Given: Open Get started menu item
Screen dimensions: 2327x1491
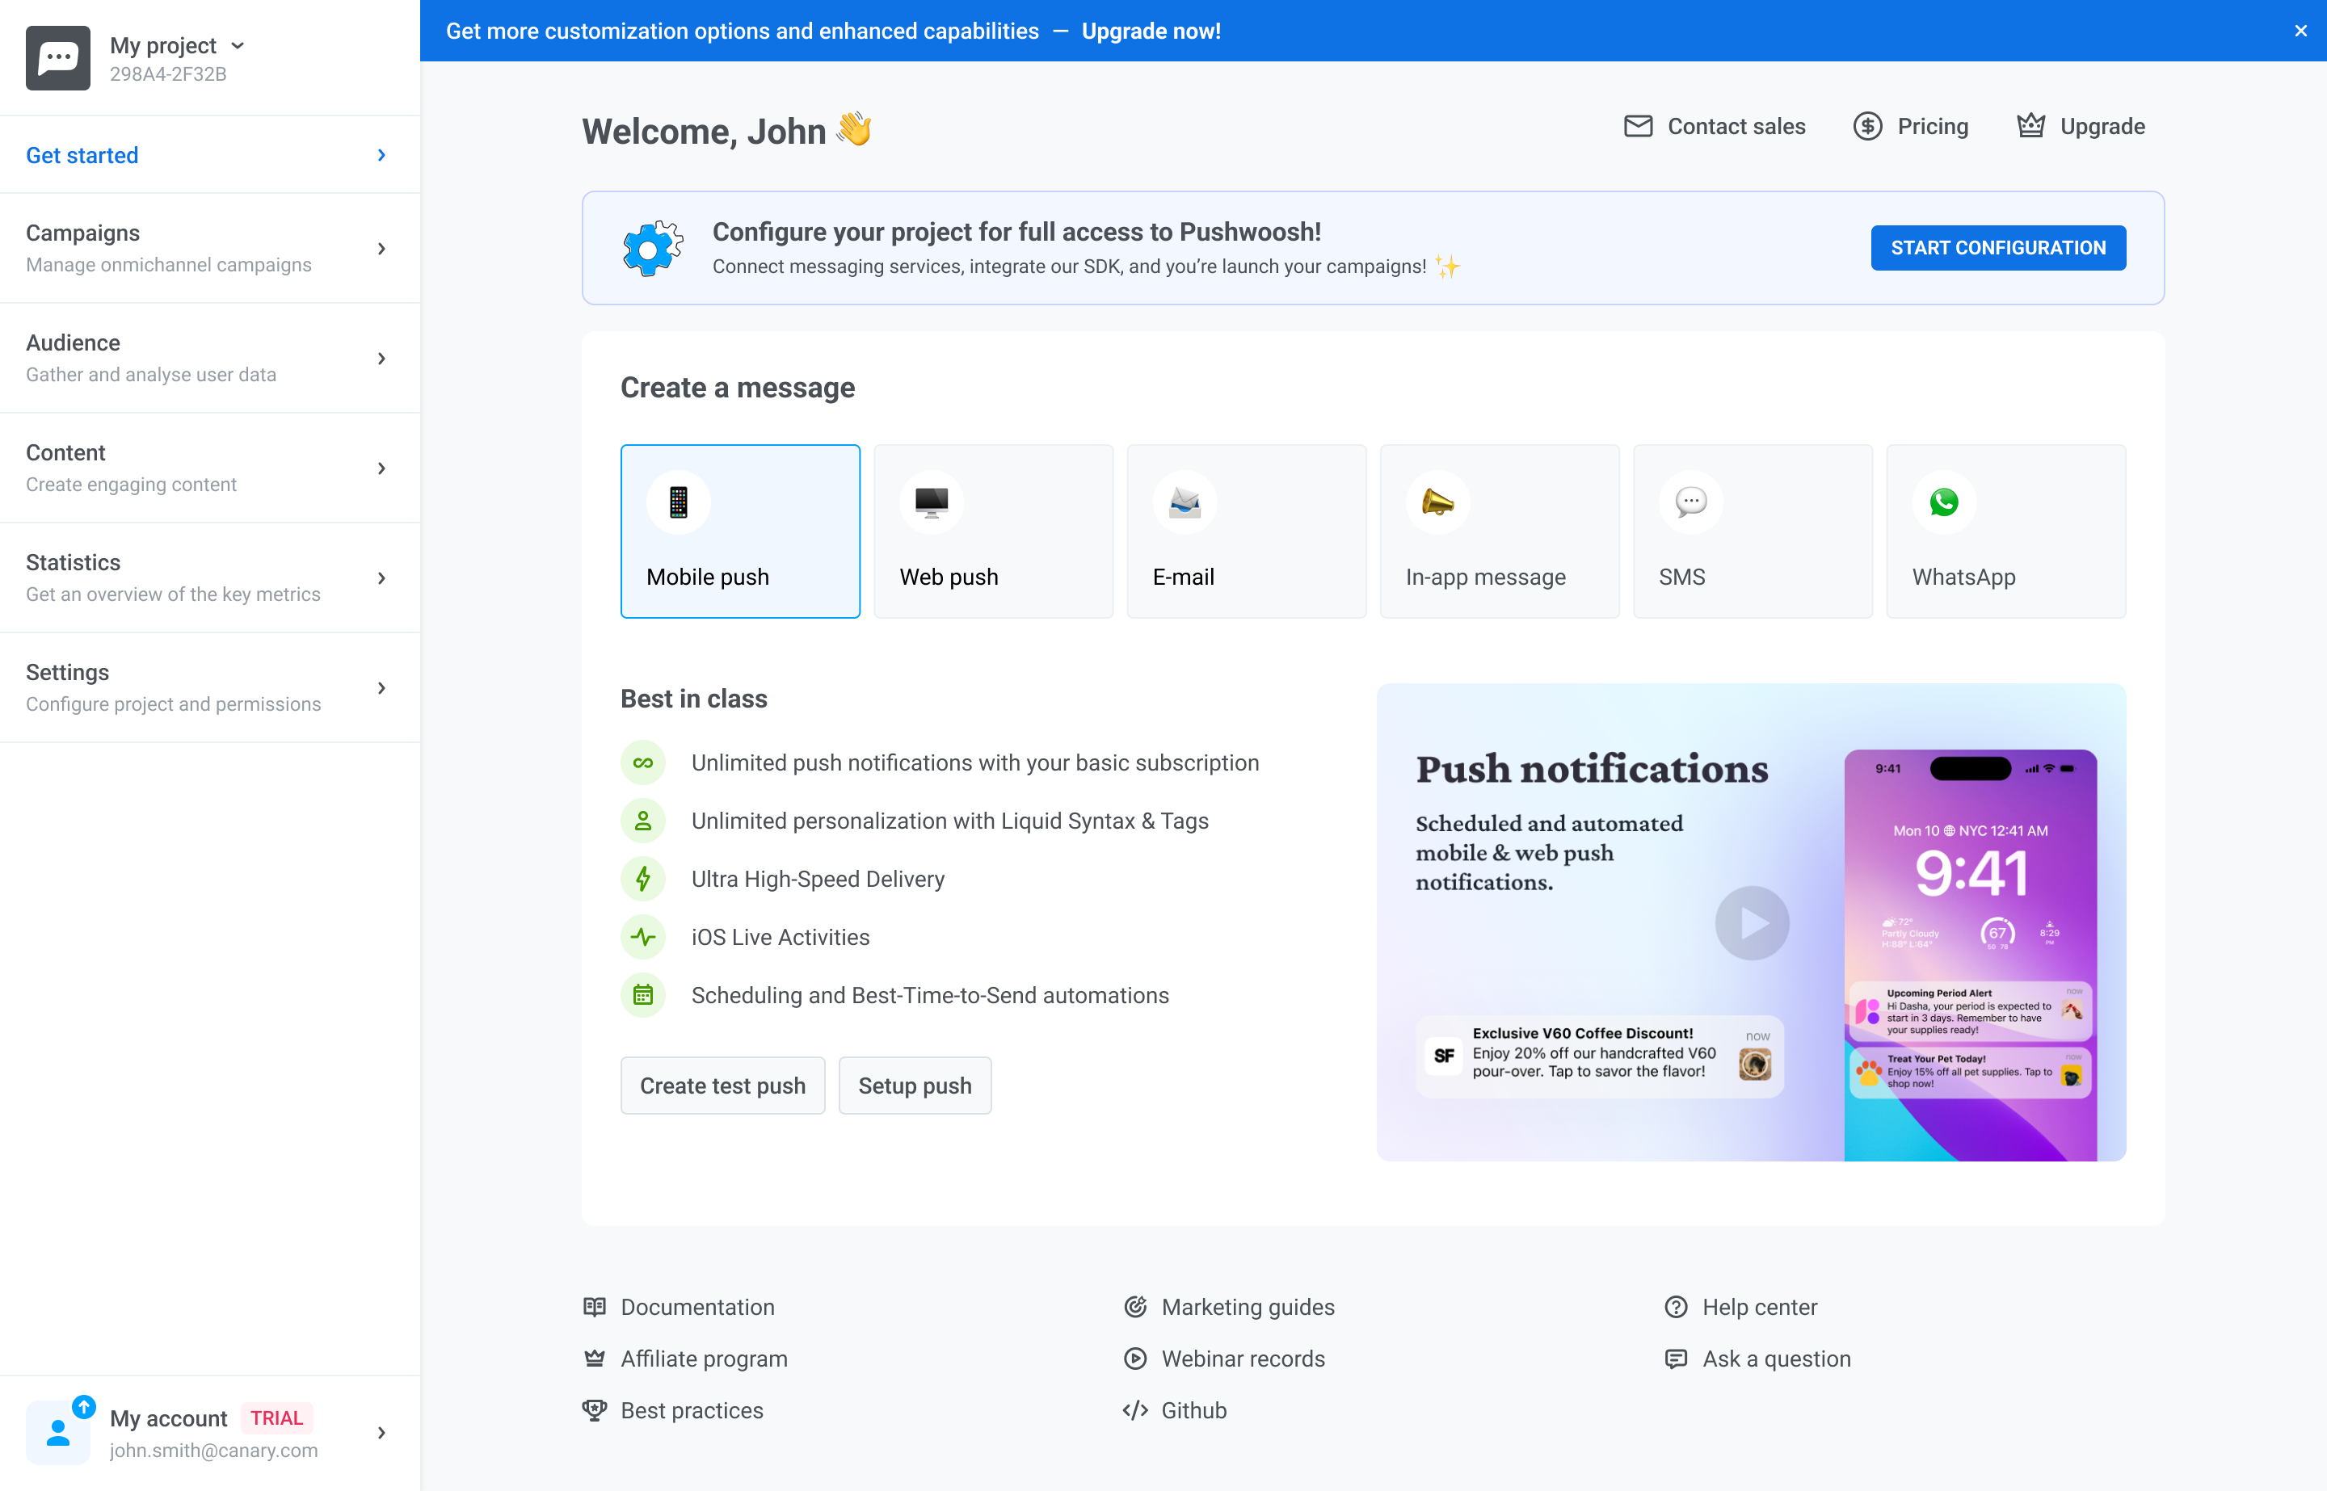Looking at the screenshot, I should (x=210, y=155).
